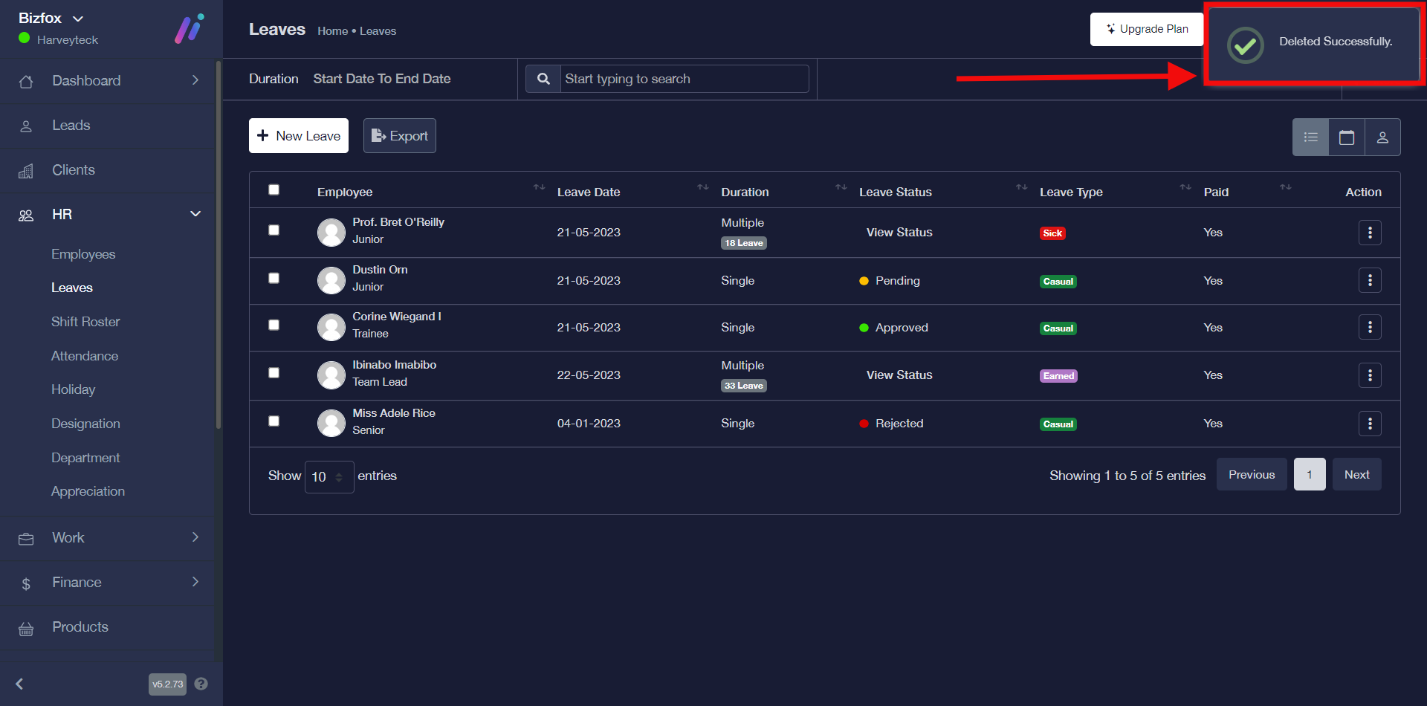1427x706 pixels.
Task: Focus the Start typing to search field
Action: click(x=684, y=79)
